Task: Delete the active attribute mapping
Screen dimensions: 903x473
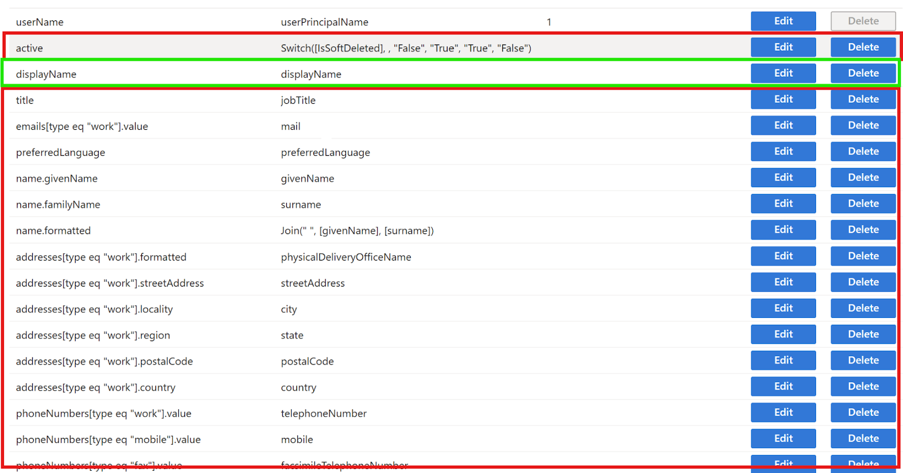Action: pos(863,47)
